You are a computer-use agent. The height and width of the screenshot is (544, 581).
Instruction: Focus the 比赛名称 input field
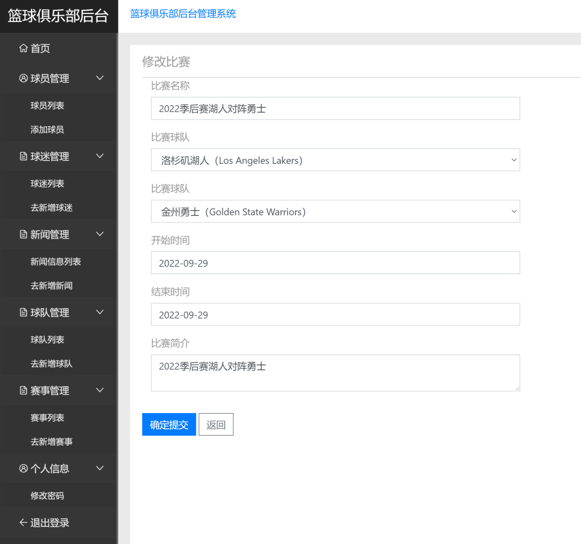pos(335,108)
